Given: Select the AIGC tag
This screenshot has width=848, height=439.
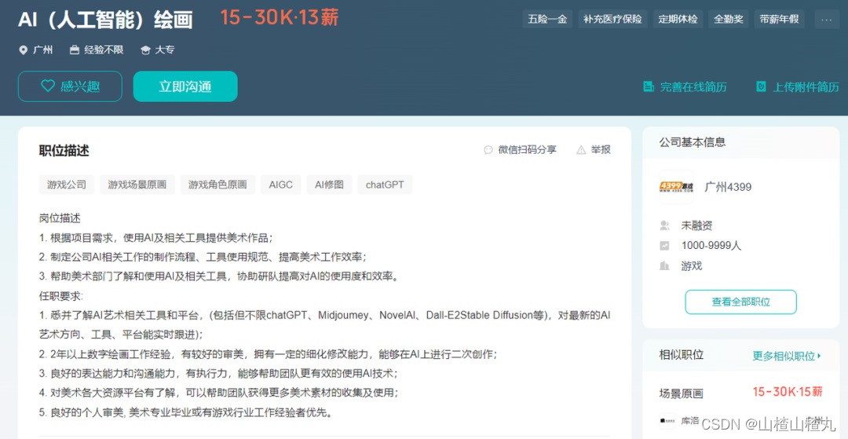Looking at the screenshot, I should click(x=280, y=185).
